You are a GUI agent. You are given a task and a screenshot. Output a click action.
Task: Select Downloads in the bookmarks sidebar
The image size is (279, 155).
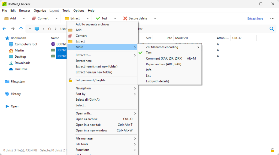[x=22, y=63]
